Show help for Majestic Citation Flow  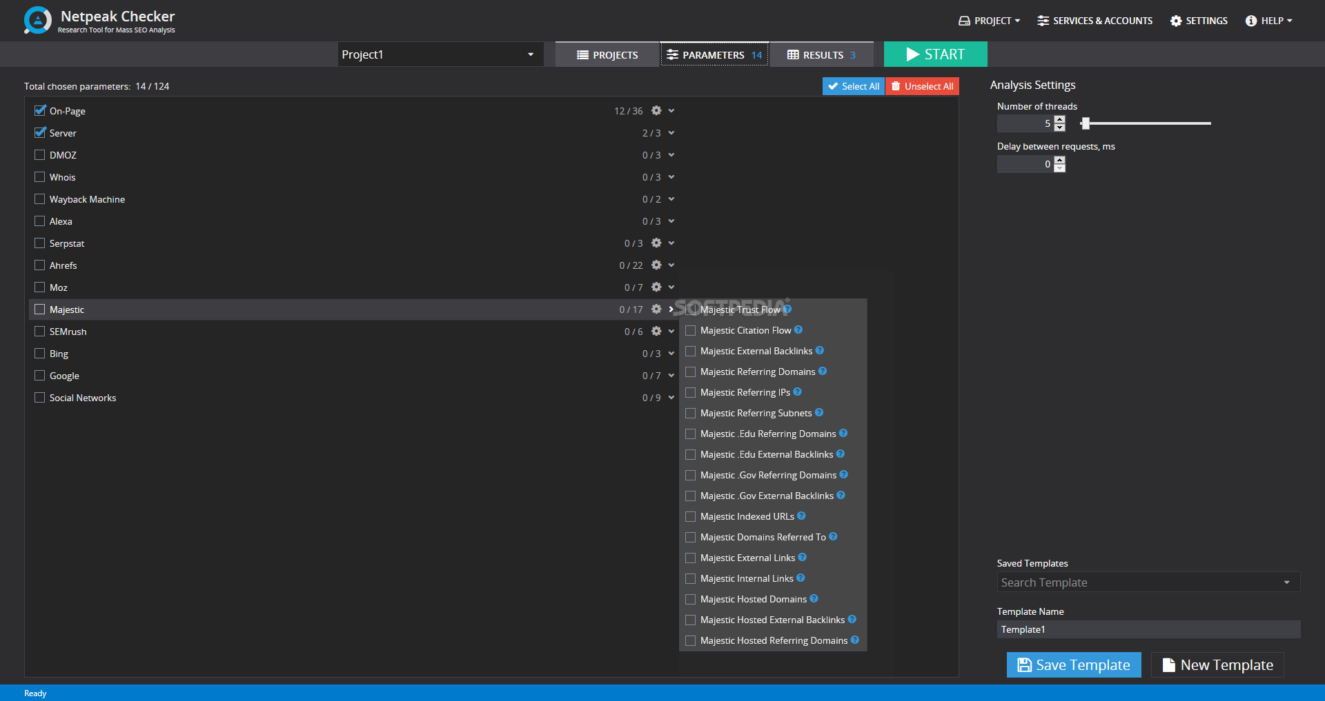pos(798,329)
